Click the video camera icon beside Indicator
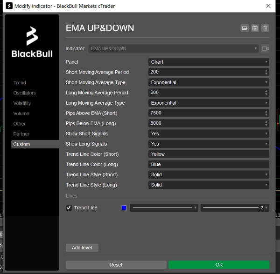Screen dimensions: 280x274 (265, 48)
